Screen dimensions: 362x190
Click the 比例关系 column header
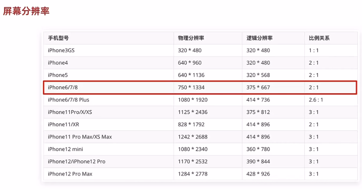(319, 38)
